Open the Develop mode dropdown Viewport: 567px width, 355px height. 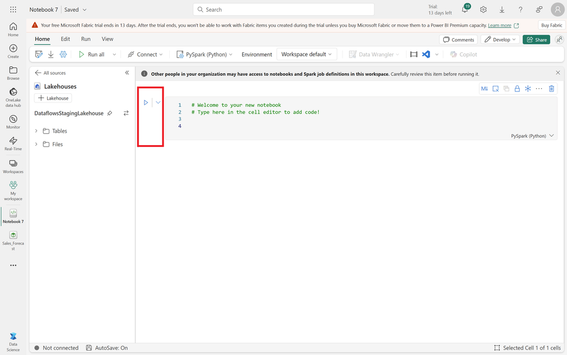(500, 39)
